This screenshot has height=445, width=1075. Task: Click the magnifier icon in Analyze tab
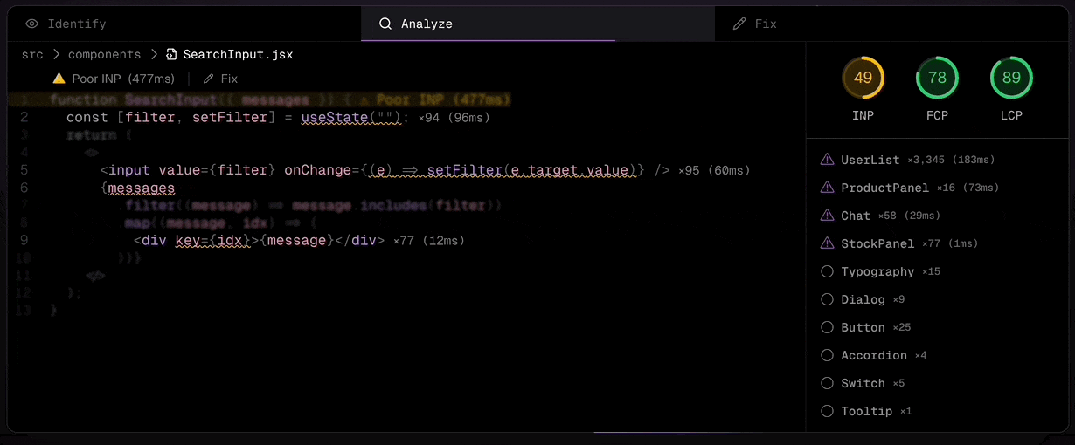385,24
